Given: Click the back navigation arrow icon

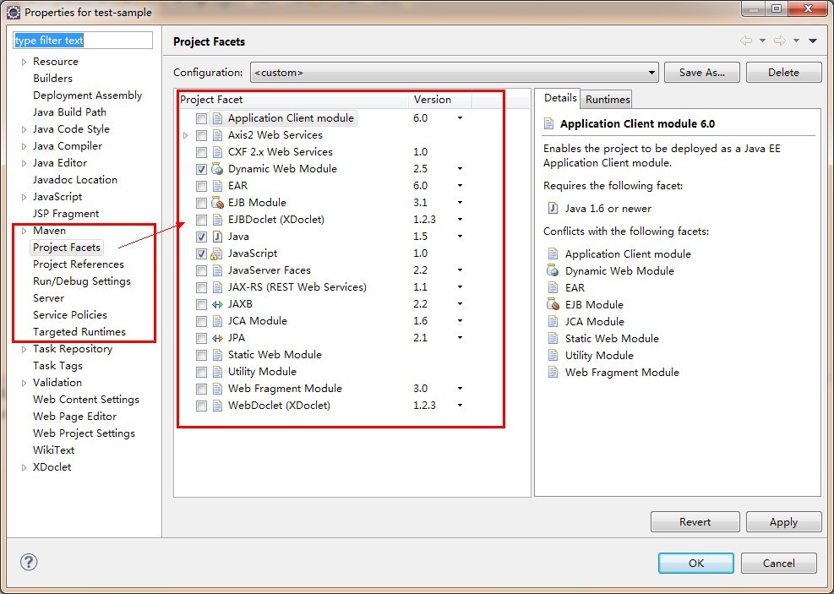Looking at the screenshot, I should coord(746,41).
